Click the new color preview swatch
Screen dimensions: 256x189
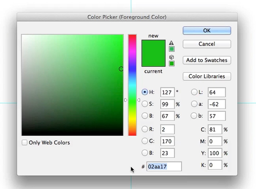(153, 53)
